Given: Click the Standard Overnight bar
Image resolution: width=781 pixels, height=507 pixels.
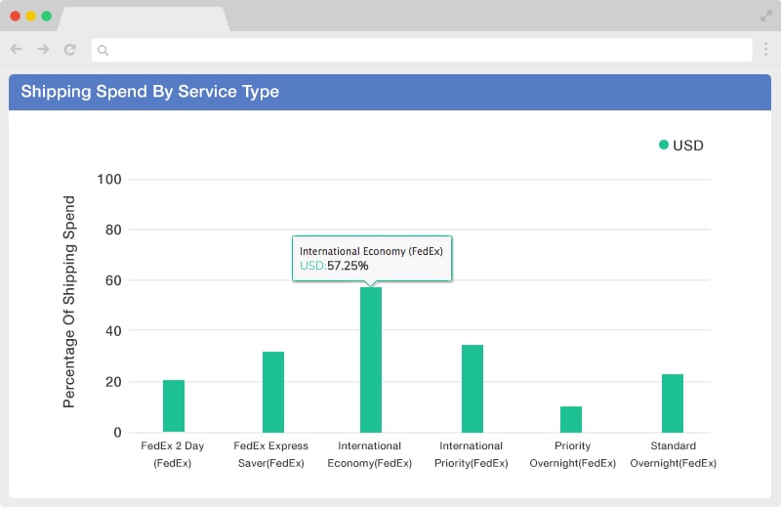Looking at the screenshot, I should [x=673, y=402].
